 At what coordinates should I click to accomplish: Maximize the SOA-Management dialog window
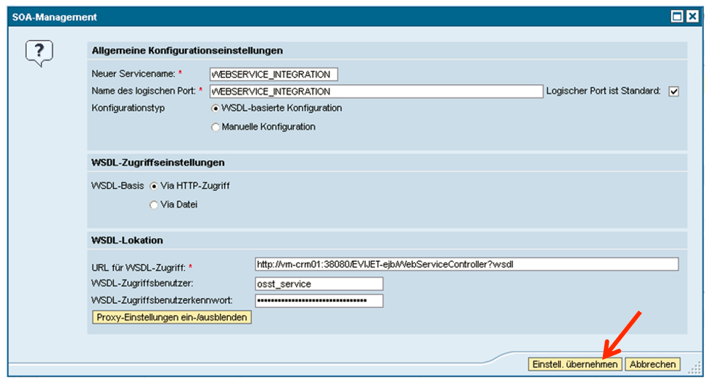click(x=676, y=17)
